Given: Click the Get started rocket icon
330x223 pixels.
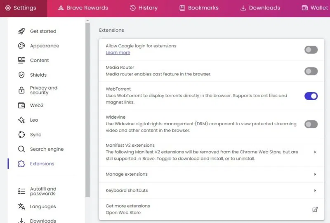Looking at the screenshot, I should point(21,31).
